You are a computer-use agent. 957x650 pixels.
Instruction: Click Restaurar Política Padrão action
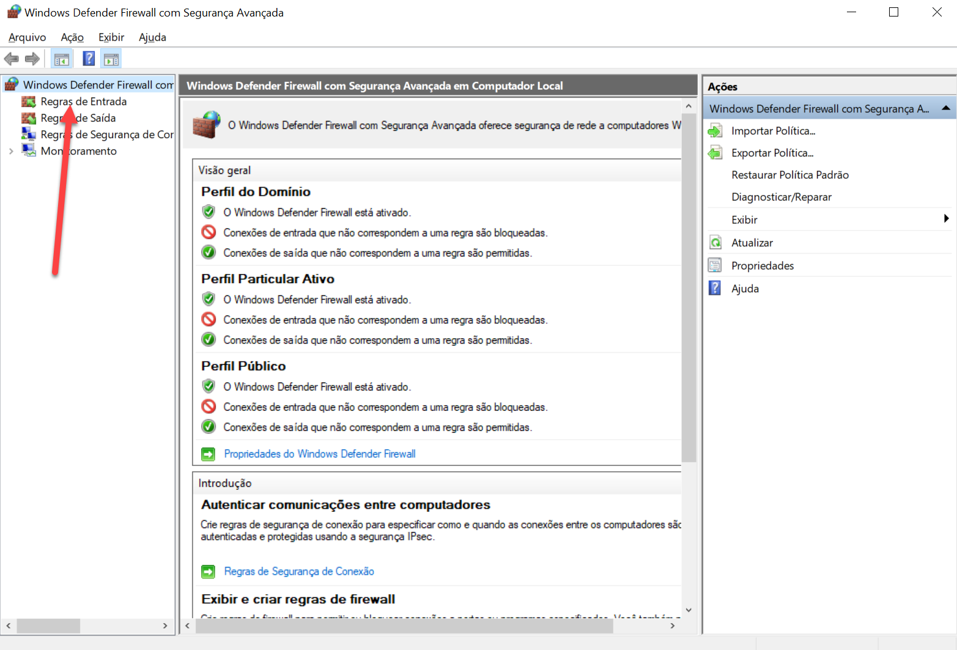pyautogui.click(x=790, y=175)
